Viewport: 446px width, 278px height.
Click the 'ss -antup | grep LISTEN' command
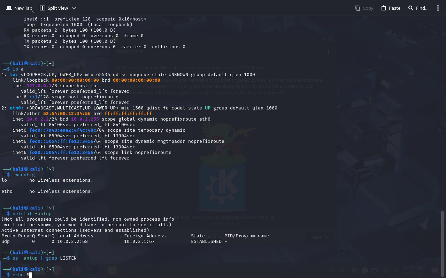[45, 258]
